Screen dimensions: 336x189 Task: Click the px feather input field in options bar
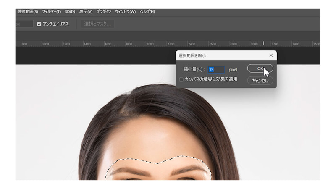[x=24, y=24]
